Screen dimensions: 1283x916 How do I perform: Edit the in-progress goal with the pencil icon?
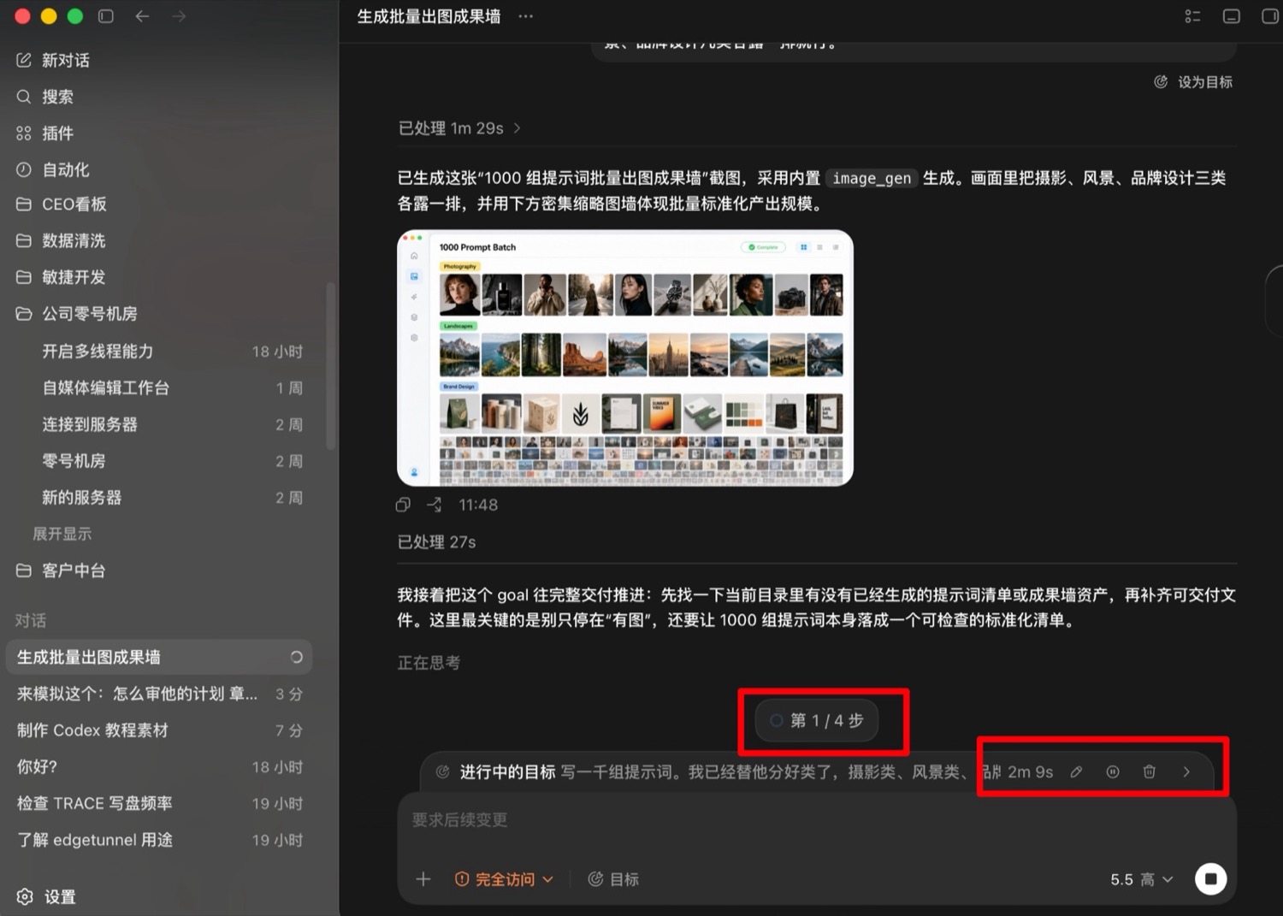[x=1076, y=771]
